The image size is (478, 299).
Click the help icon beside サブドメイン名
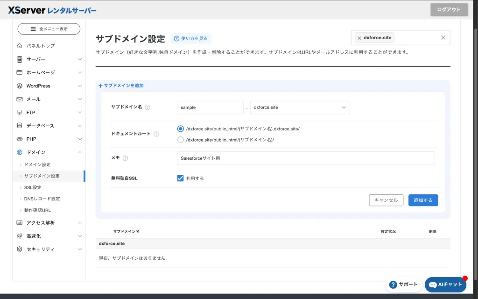coord(148,107)
